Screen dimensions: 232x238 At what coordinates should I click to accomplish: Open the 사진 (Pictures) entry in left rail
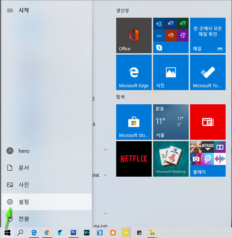(x=47, y=185)
